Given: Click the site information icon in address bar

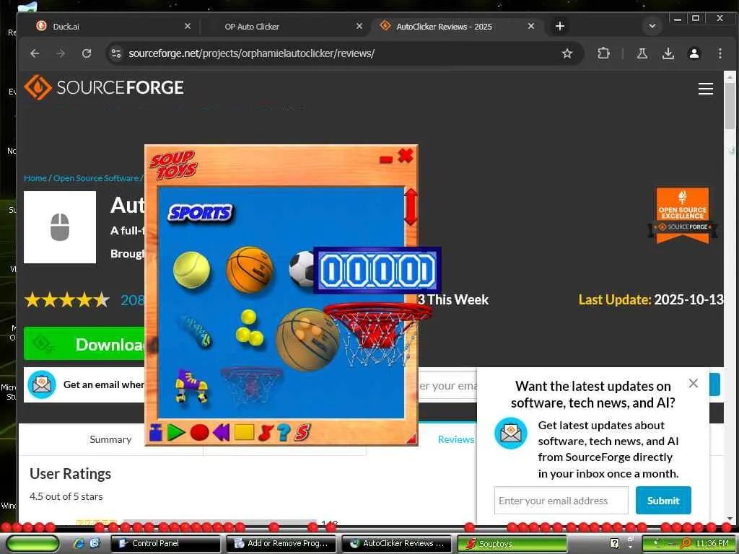Looking at the screenshot, I should tap(116, 53).
